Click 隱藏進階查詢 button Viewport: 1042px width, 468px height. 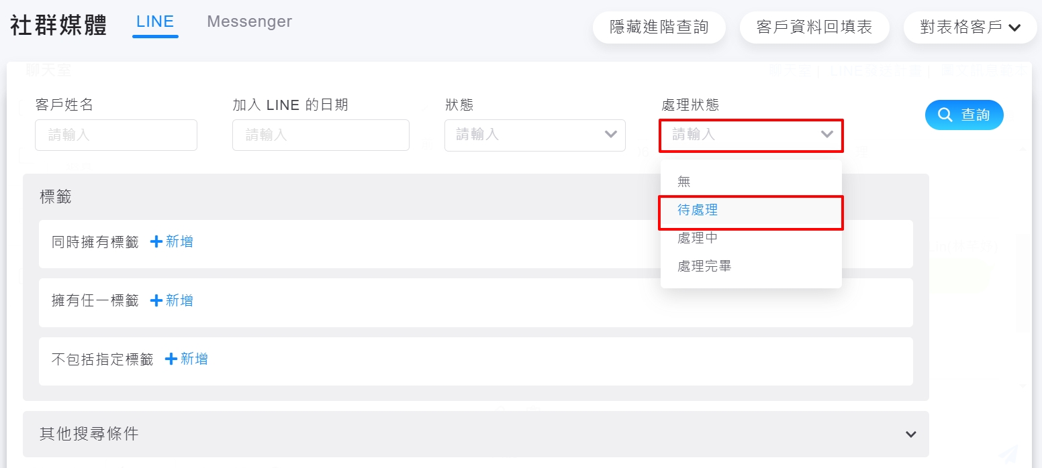659,27
